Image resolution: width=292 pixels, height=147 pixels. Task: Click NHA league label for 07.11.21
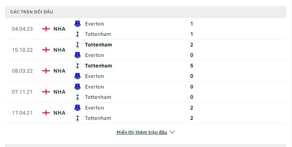[59, 92]
